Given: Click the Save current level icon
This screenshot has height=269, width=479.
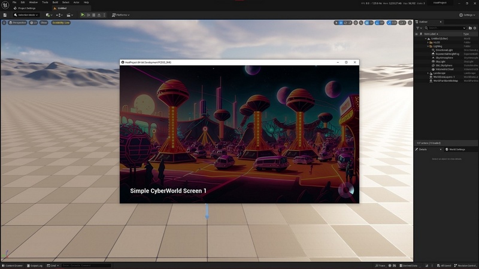Looking at the screenshot, I should pos(5,14).
